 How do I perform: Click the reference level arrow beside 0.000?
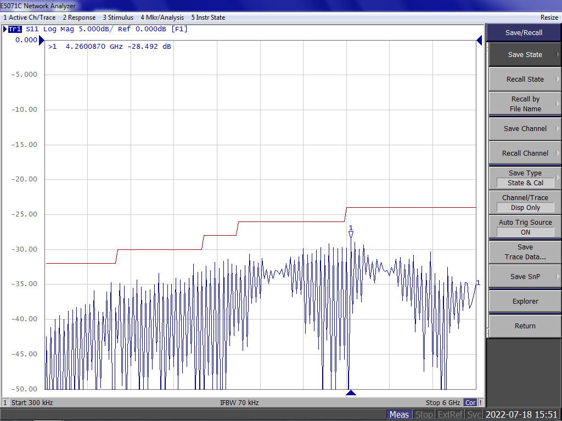42,41
